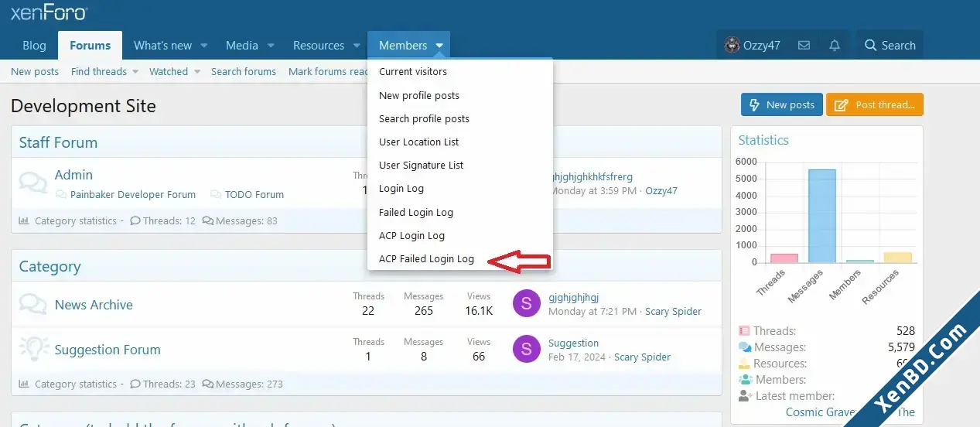980x427 pixels.
Task: Click purple S avatar beside gjghjghjhgj
Action: [527, 303]
